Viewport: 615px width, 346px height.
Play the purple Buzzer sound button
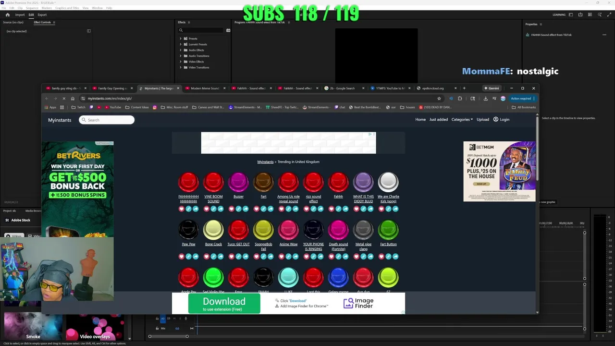click(238, 182)
